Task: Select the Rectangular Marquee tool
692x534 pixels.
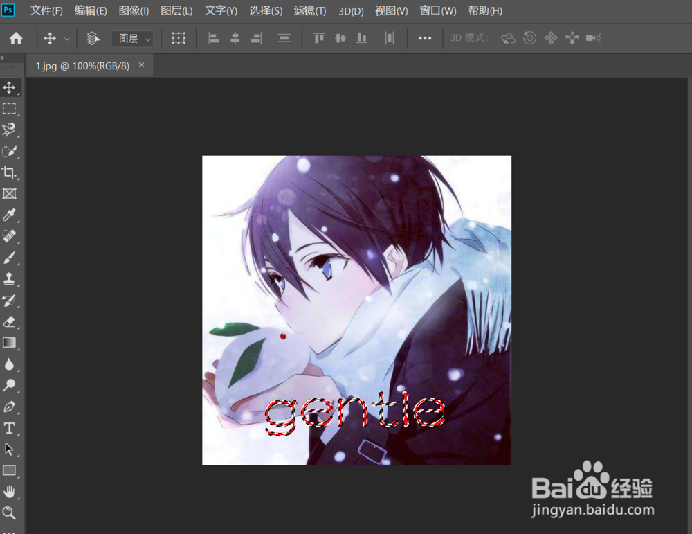Action: point(9,109)
